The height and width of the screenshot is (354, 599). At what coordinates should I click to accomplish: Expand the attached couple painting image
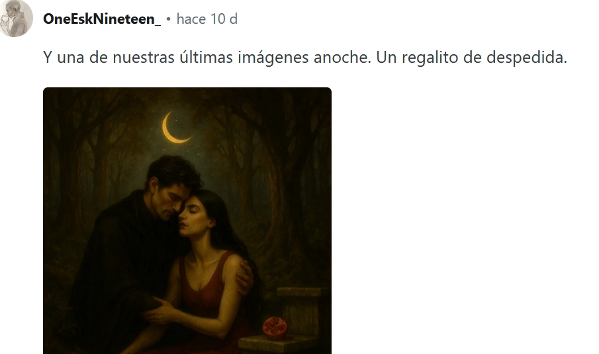(187, 221)
